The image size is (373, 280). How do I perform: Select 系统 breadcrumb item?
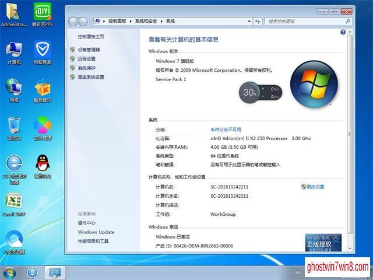click(170, 21)
